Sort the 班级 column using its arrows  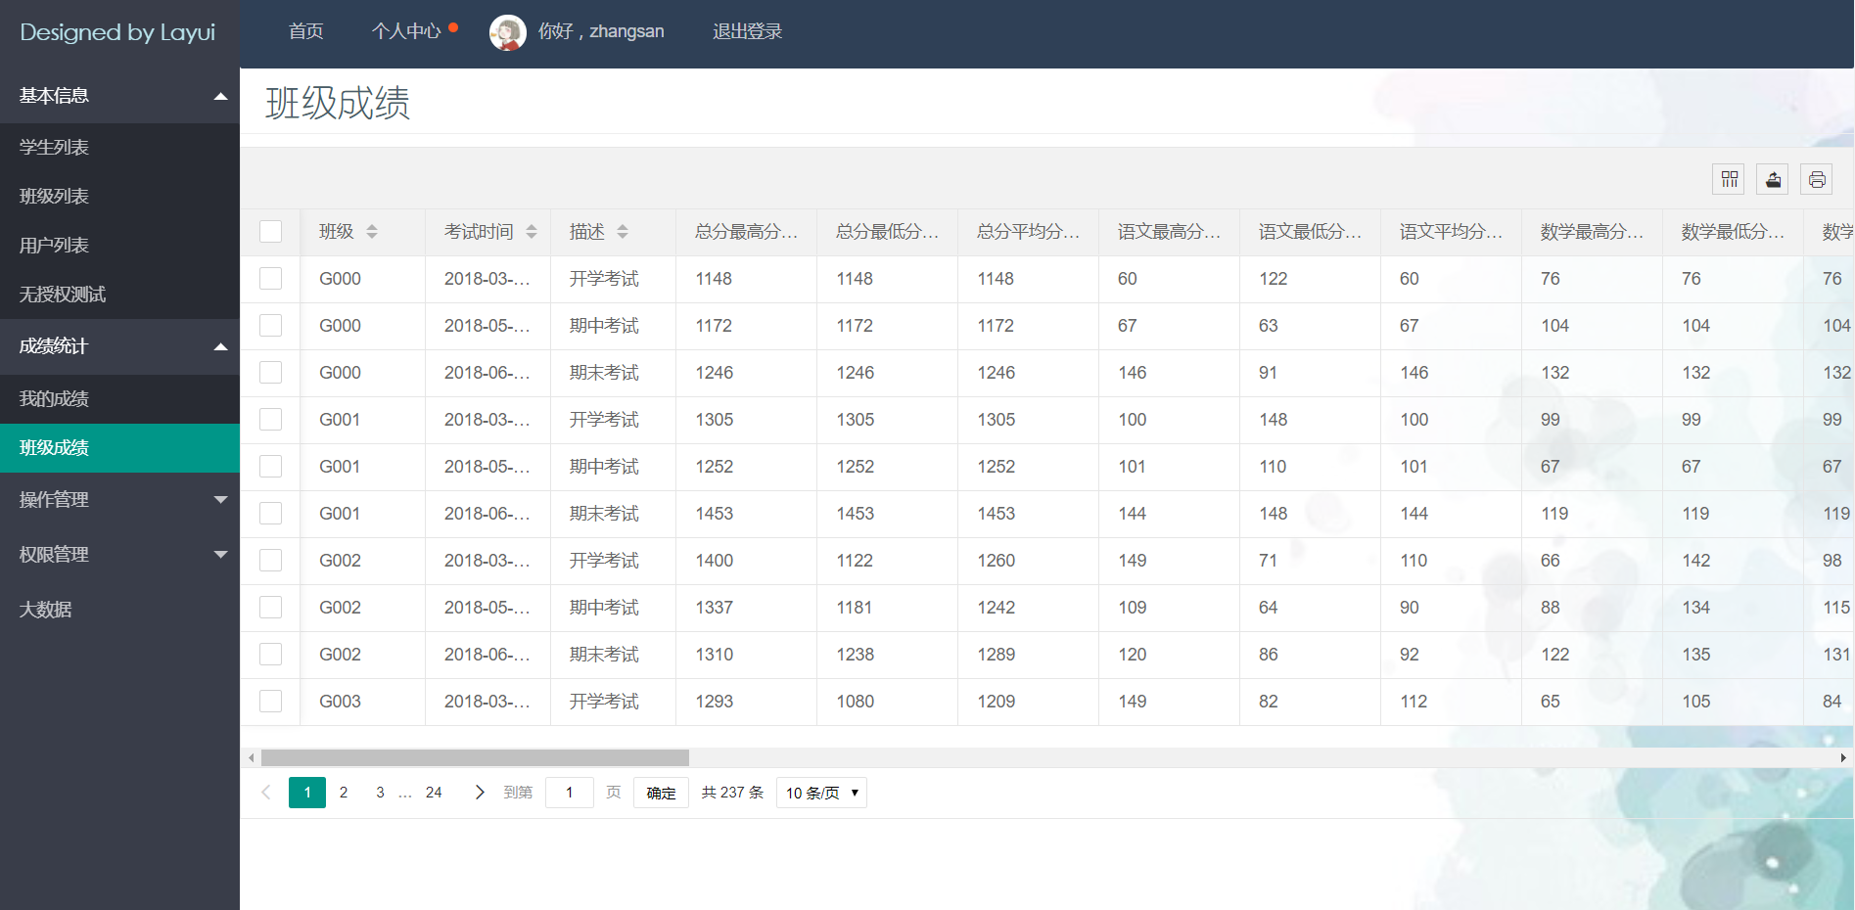pos(372,232)
